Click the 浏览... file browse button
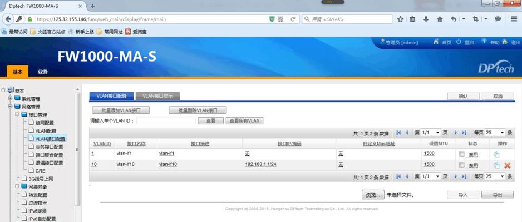This screenshot has height=222, width=522. 373,195
